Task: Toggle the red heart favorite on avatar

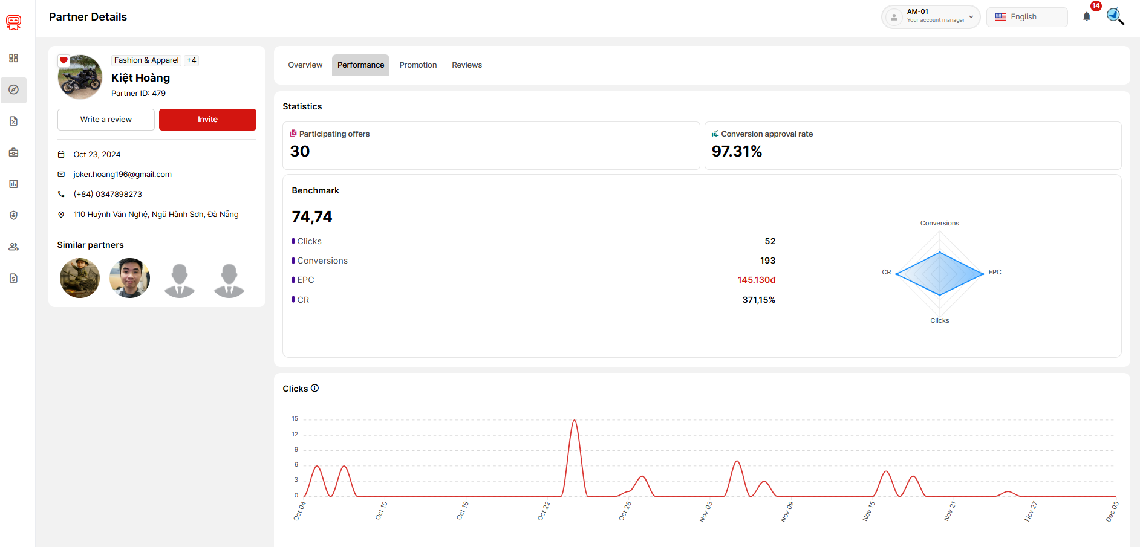Action: (64, 60)
